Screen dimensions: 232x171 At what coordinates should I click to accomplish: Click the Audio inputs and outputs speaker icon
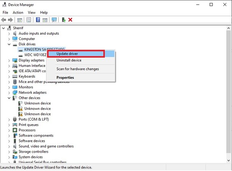(x=15, y=33)
